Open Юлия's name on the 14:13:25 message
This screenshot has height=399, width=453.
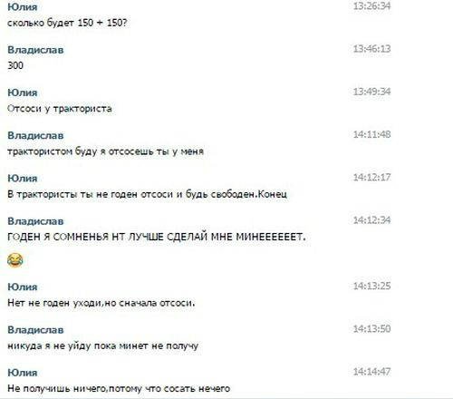23,287
